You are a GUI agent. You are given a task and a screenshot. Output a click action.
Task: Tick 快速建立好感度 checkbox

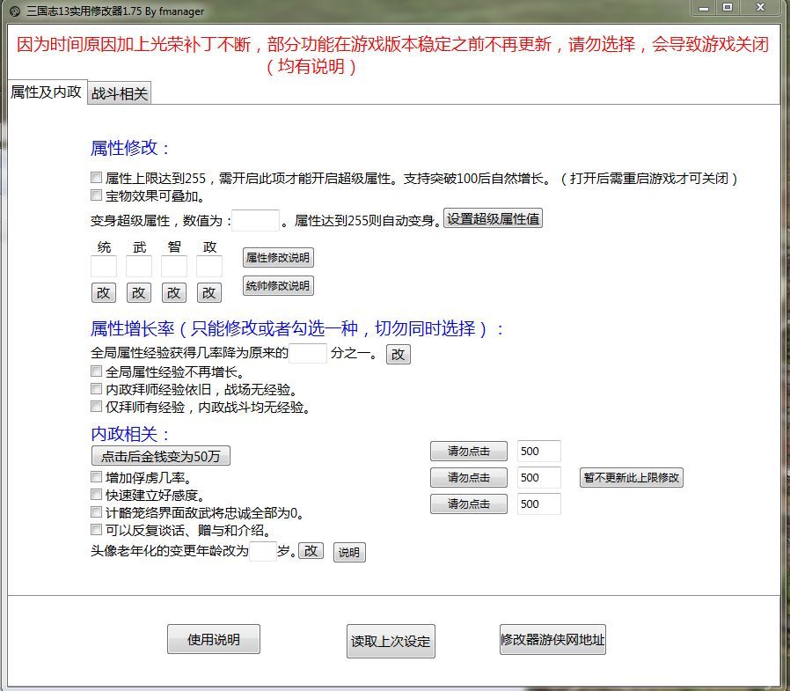97,495
